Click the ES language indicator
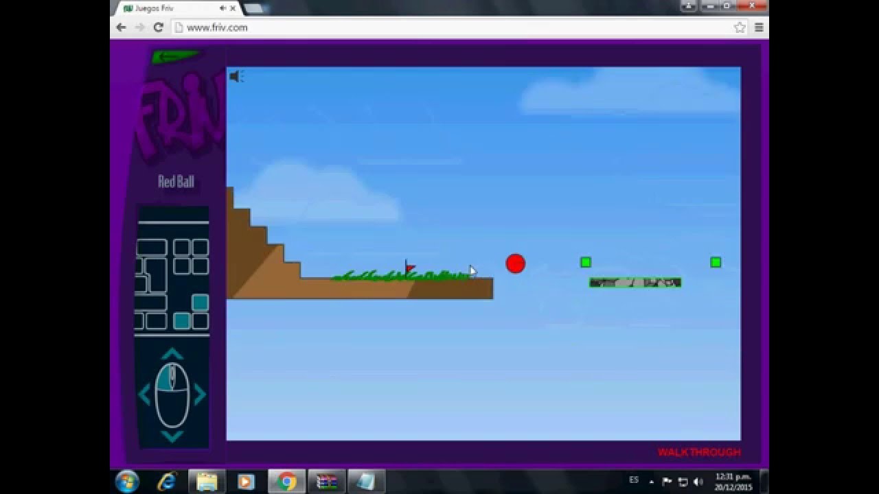This screenshot has height=494, width=879. [634, 480]
